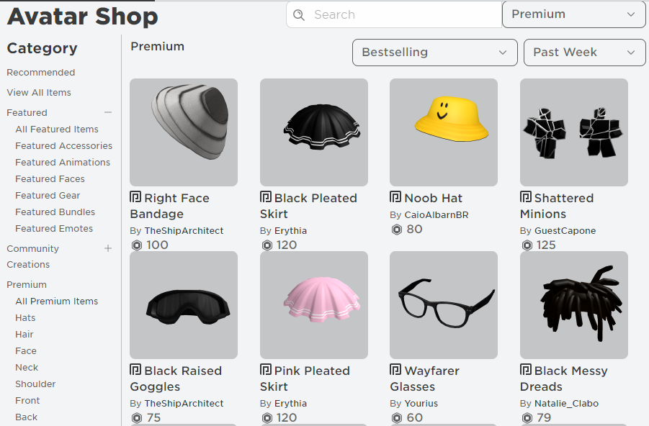The width and height of the screenshot is (649, 426).
Task: Visit TheShipArchitect link under Right Face Bandage
Action: [184, 231]
